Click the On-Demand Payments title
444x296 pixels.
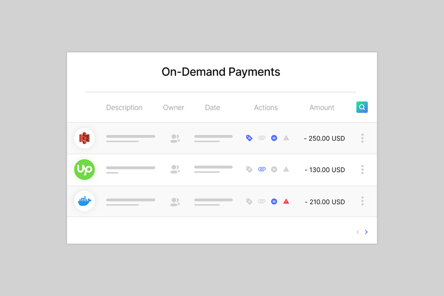[221, 72]
